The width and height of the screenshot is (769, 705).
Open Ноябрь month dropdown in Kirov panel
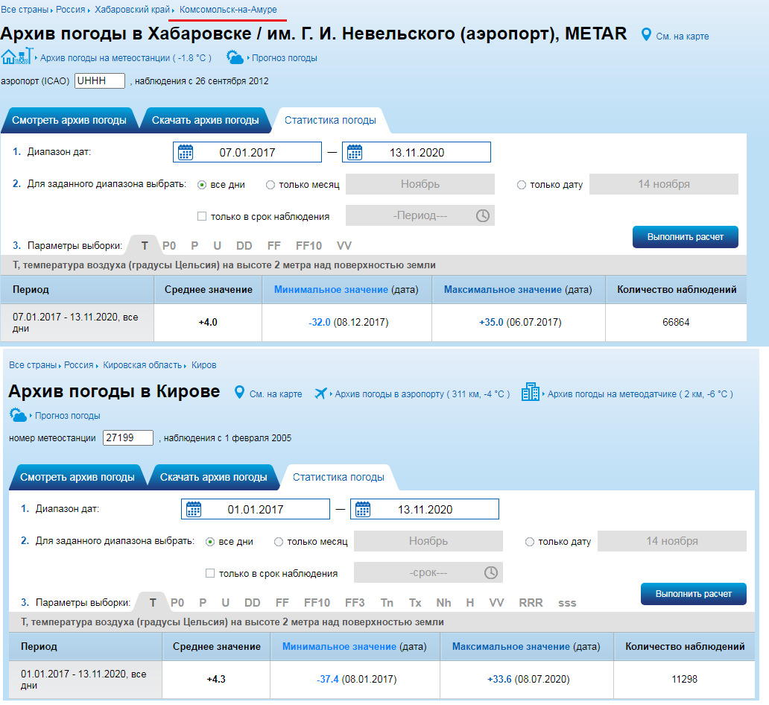coord(428,541)
